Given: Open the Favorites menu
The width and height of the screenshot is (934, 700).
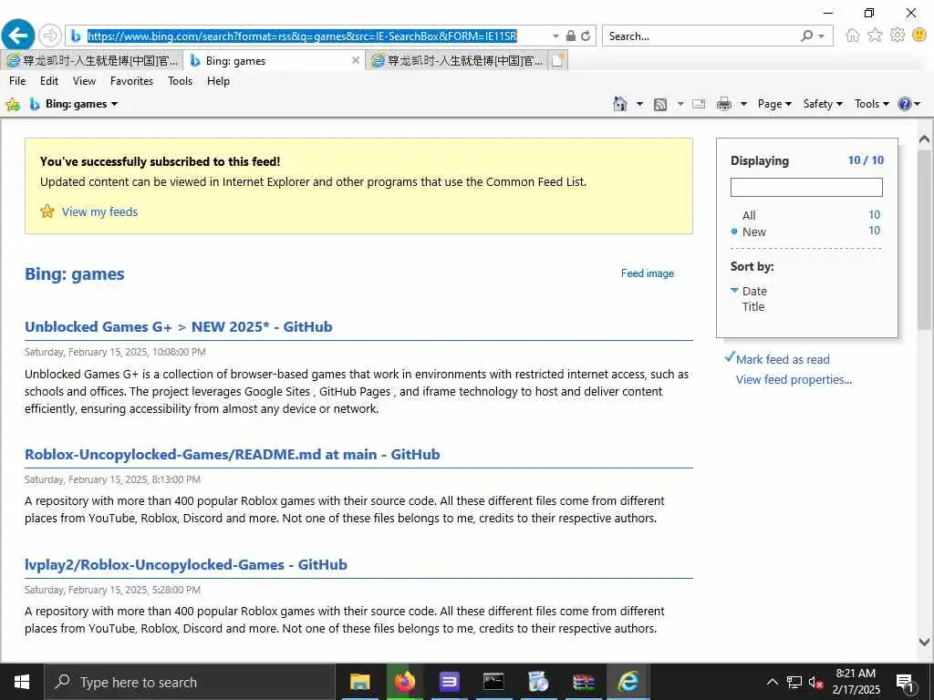Looking at the screenshot, I should click(131, 81).
